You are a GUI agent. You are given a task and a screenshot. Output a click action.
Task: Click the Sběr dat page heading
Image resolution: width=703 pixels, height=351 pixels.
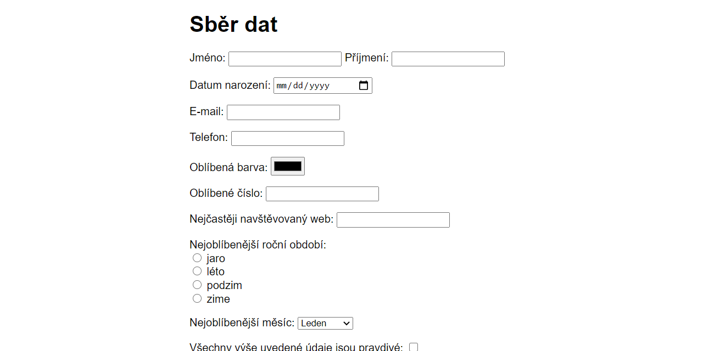click(x=233, y=24)
